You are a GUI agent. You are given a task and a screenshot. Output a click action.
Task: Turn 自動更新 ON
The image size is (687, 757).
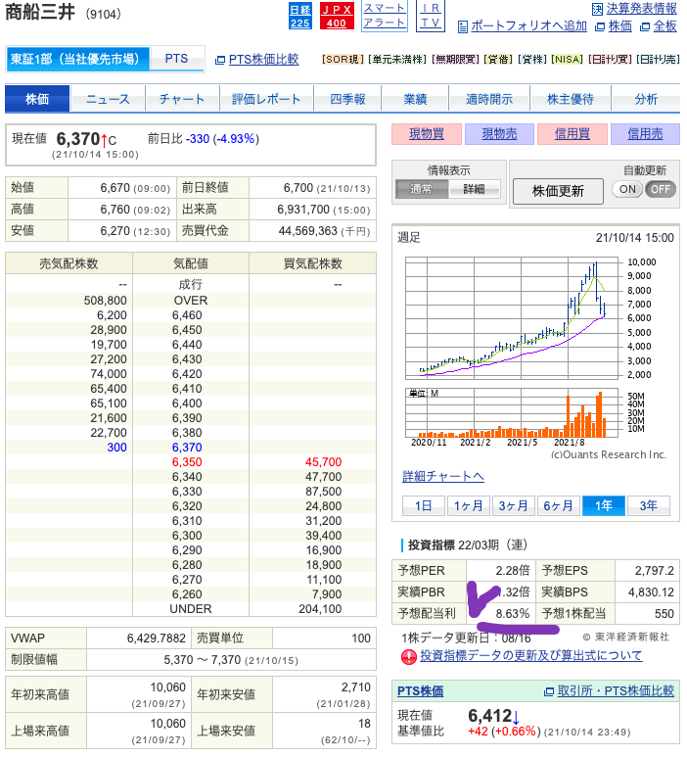pos(627,189)
